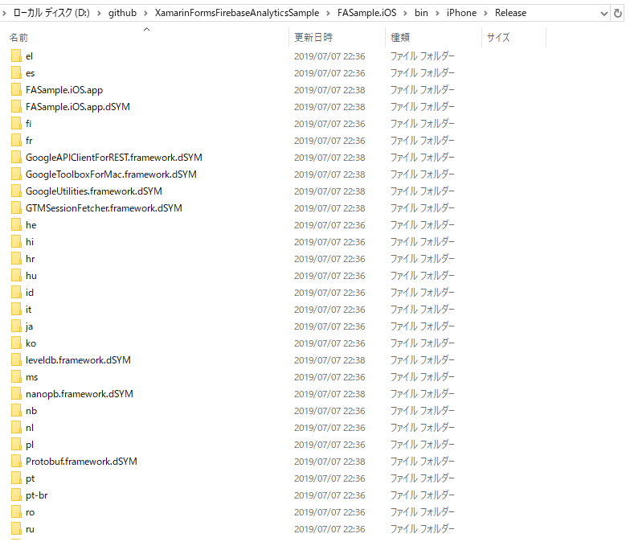This screenshot has width=630, height=546.
Task: Select the GoogleAPIClientForREST.framework.dSYM folder name
Action: click(x=113, y=158)
